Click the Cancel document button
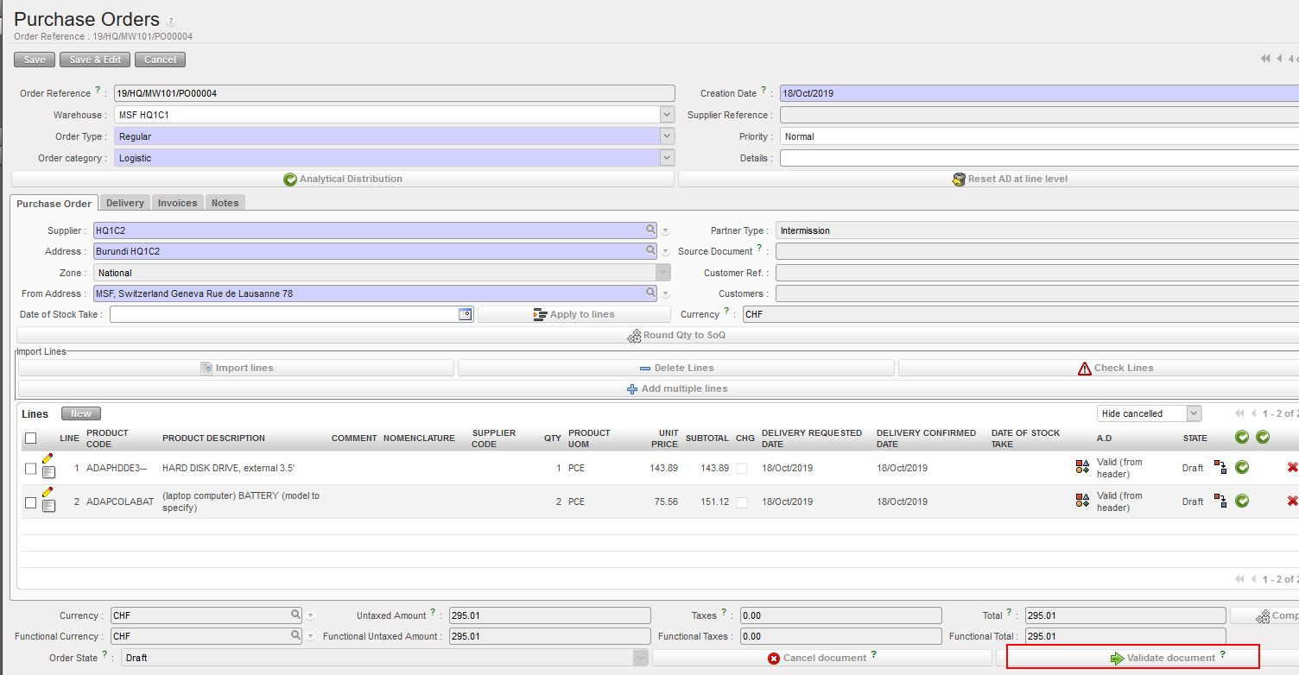Viewport: 1299px width, 675px height. (x=821, y=658)
